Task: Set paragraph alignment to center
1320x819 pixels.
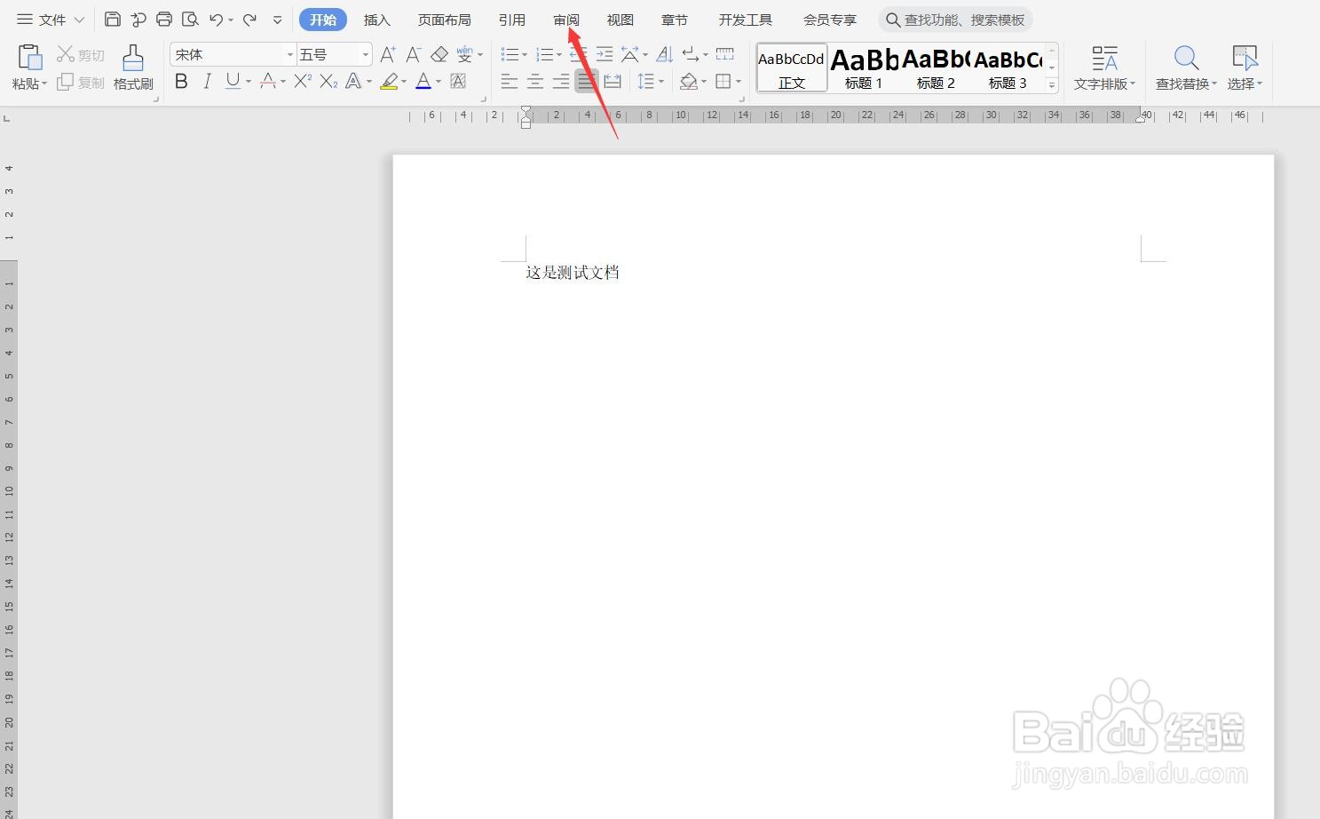Action: pyautogui.click(x=535, y=82)
